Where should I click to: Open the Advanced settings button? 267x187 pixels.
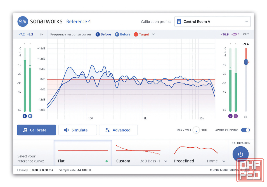point(118,130)
